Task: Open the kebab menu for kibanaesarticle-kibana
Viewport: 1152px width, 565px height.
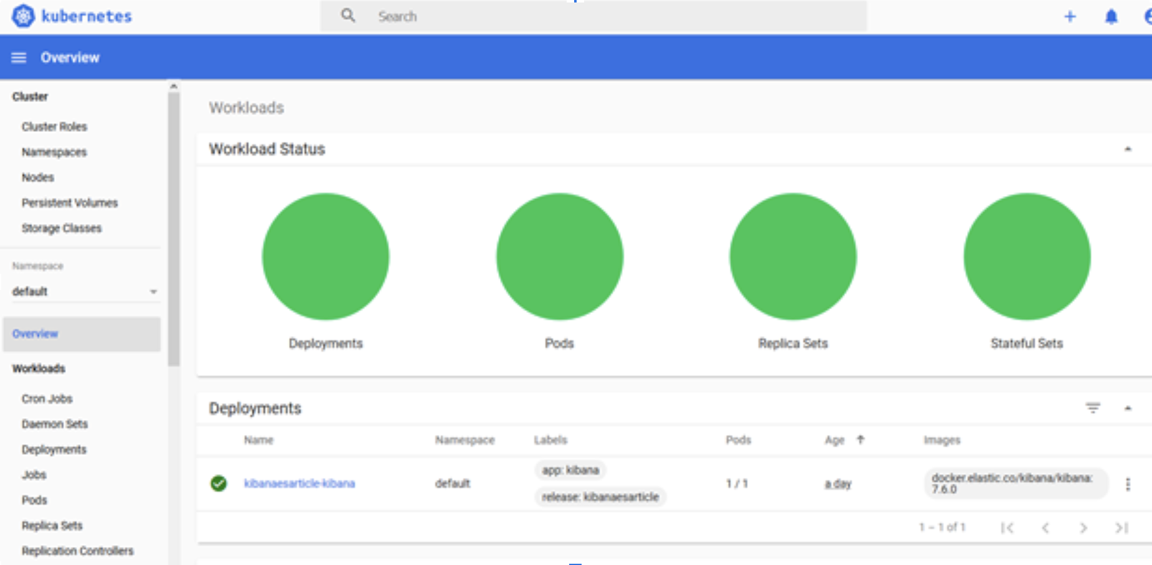Action: click(1127, 483)
